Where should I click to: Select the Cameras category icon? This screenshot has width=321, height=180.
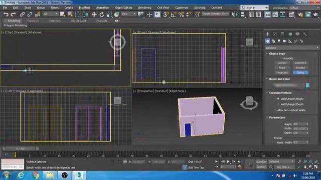click(x=284, y=41)
